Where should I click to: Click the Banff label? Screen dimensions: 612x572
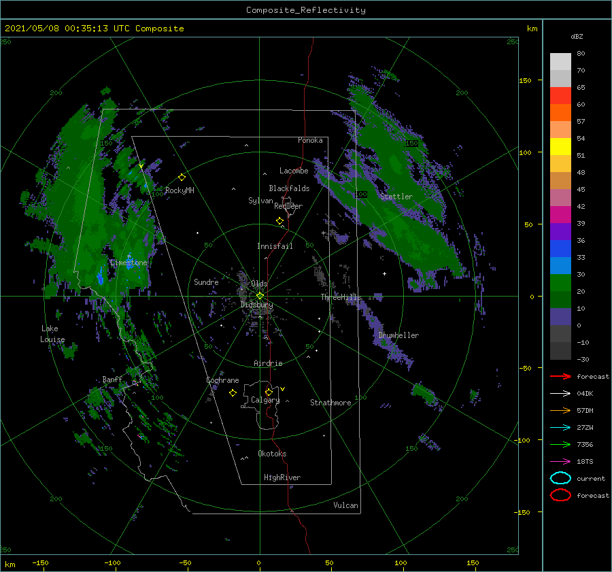click(112, 379)
